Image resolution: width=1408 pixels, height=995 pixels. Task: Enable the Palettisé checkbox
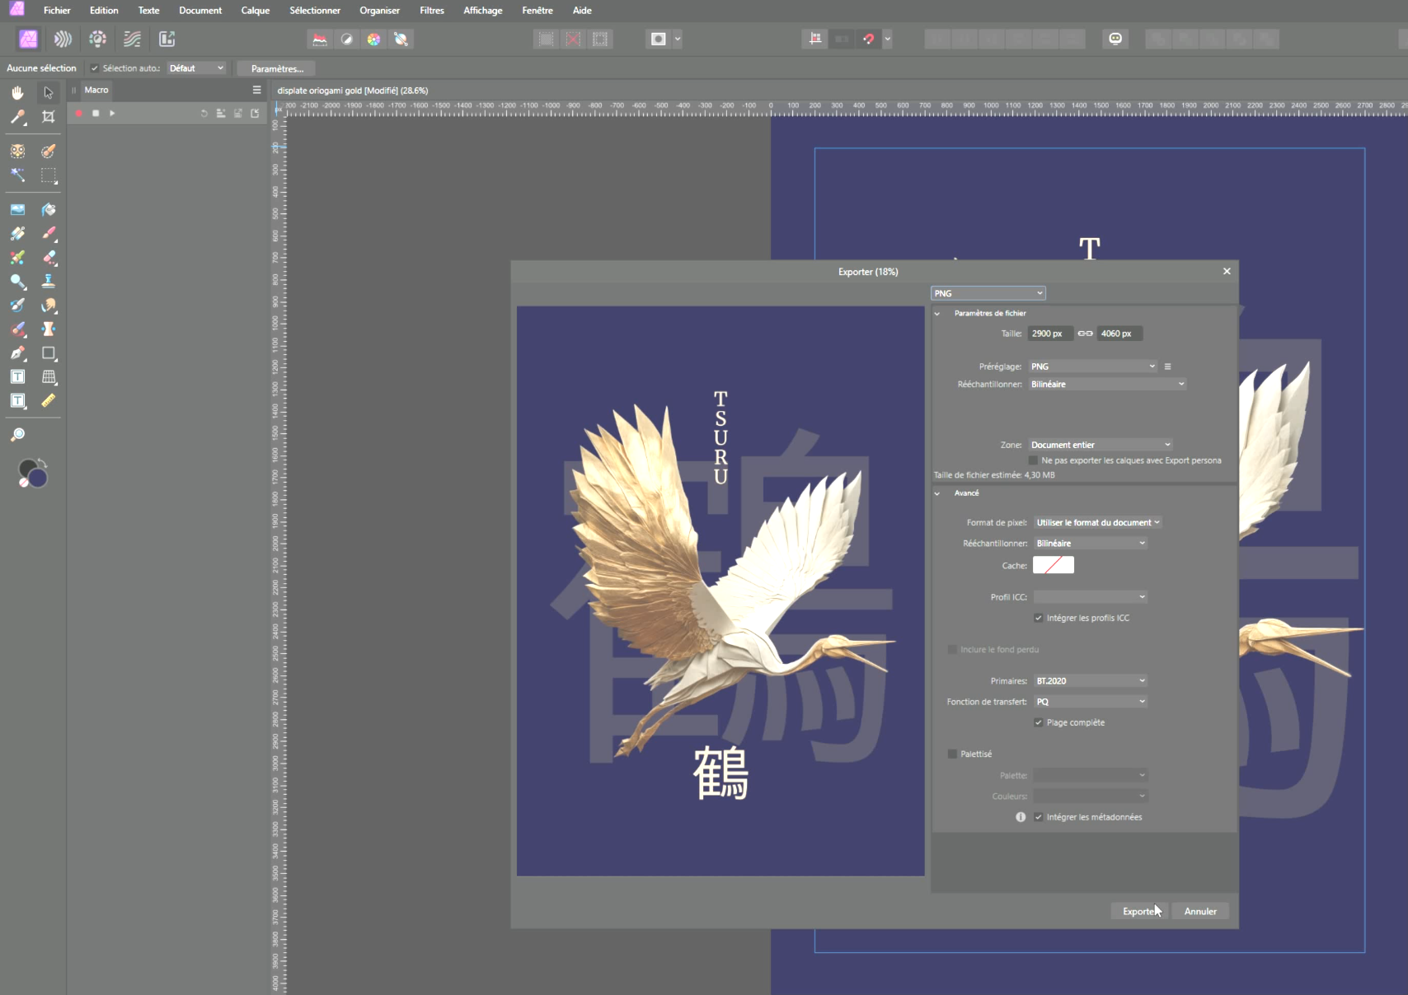(953, 754)
